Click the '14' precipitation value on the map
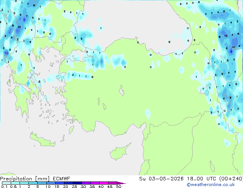 (x=19, y=27)
